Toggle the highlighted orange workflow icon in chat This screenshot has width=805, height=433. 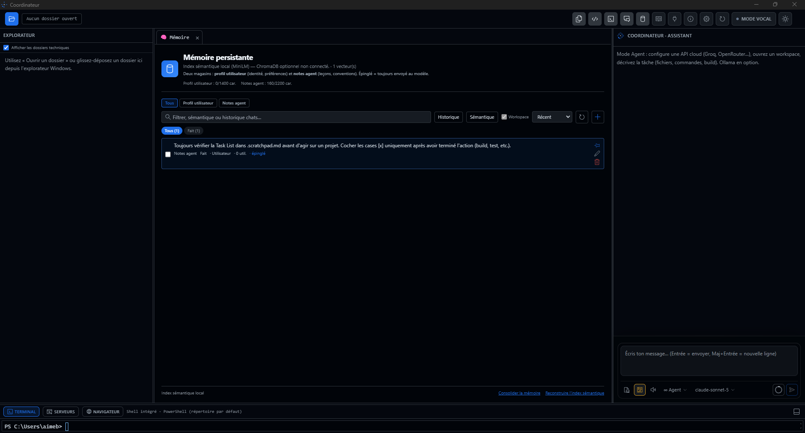click(x=640, y=390)
